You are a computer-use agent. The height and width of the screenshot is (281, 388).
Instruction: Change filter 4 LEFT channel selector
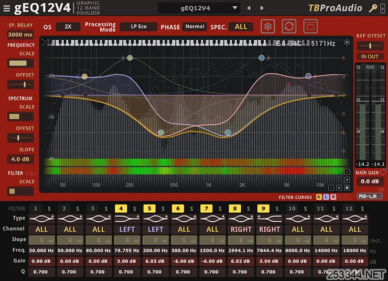coord(127,229)
